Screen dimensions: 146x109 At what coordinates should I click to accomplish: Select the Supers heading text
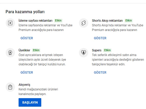[97, 50]
